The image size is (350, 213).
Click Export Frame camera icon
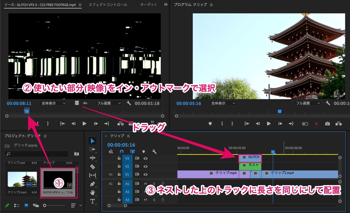(x=328, y=124)
